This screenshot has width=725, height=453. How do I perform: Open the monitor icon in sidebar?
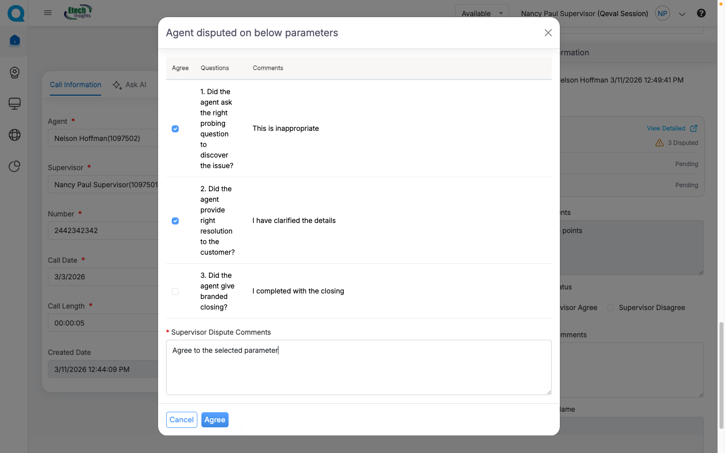[15, 104]
